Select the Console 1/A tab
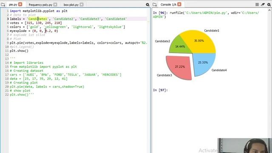Image resolution: width=272 pixels, height=153 pixels. pyautogui.click(x=168, y=5)
